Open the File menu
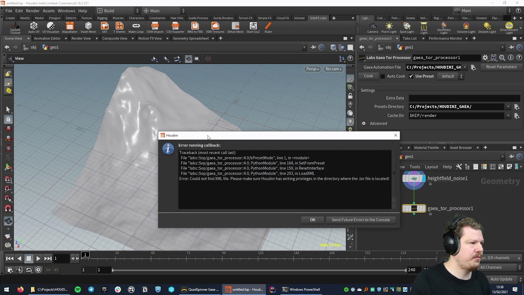Viewport: 524px width, 295px height. [9, 11]
